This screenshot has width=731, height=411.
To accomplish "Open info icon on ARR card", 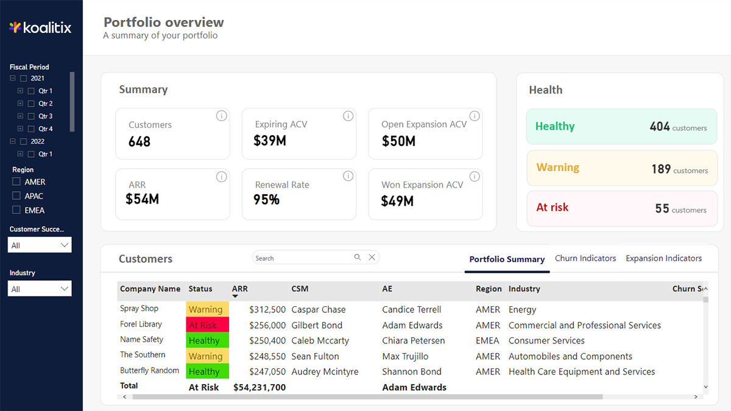I will click(x=222, y=177).
